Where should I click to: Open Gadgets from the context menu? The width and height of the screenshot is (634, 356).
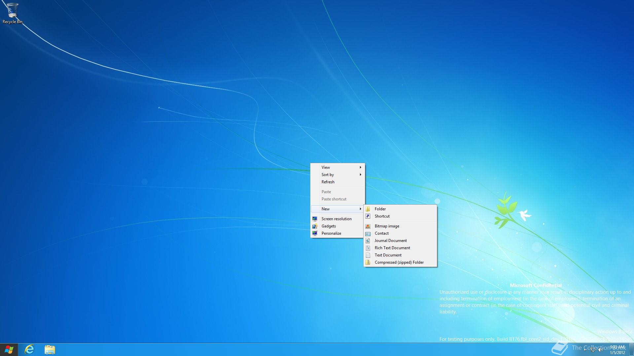coord(337,226)
